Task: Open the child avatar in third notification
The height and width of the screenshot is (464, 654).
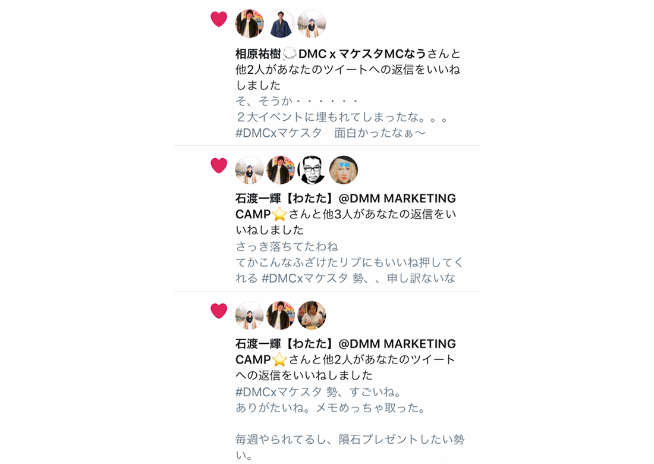Action: click(x=312, y=315)
